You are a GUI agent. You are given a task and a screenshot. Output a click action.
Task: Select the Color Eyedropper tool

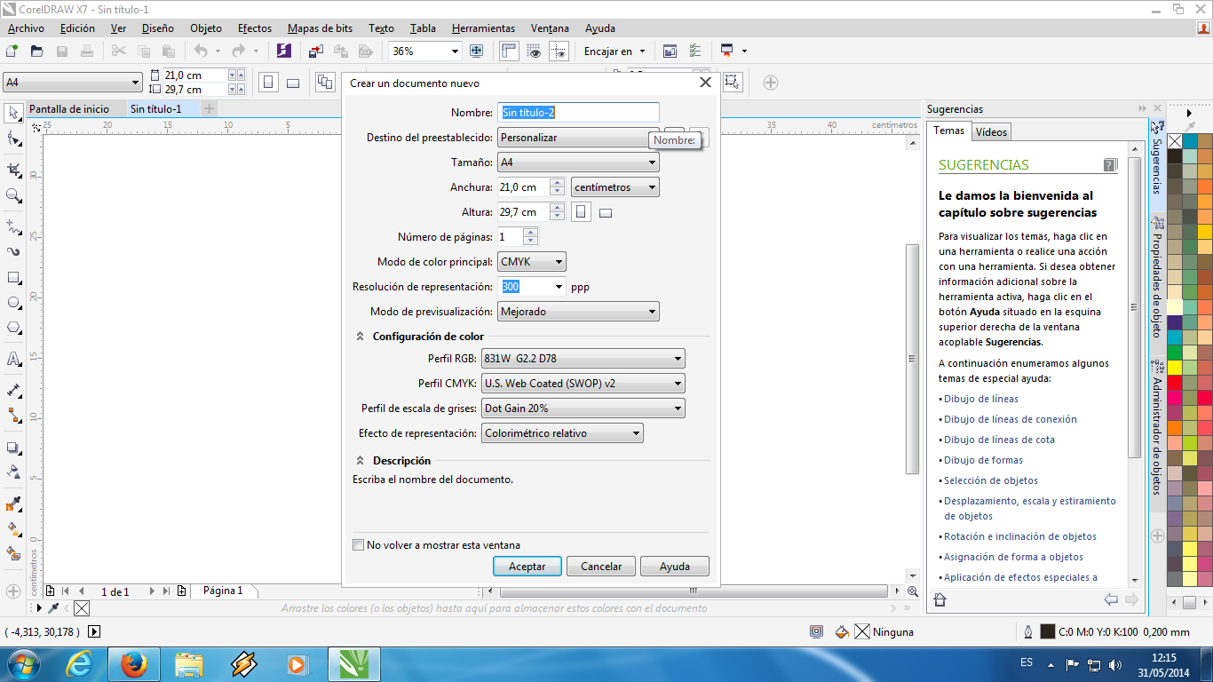[13, 504]
